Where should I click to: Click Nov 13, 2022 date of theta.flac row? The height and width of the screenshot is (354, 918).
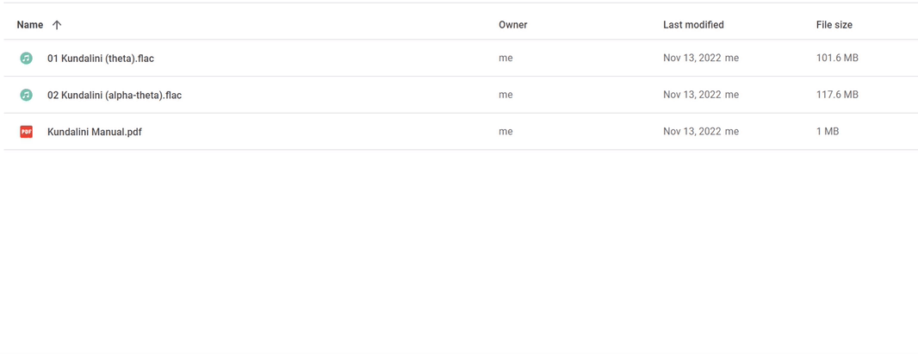pos(692,58)
